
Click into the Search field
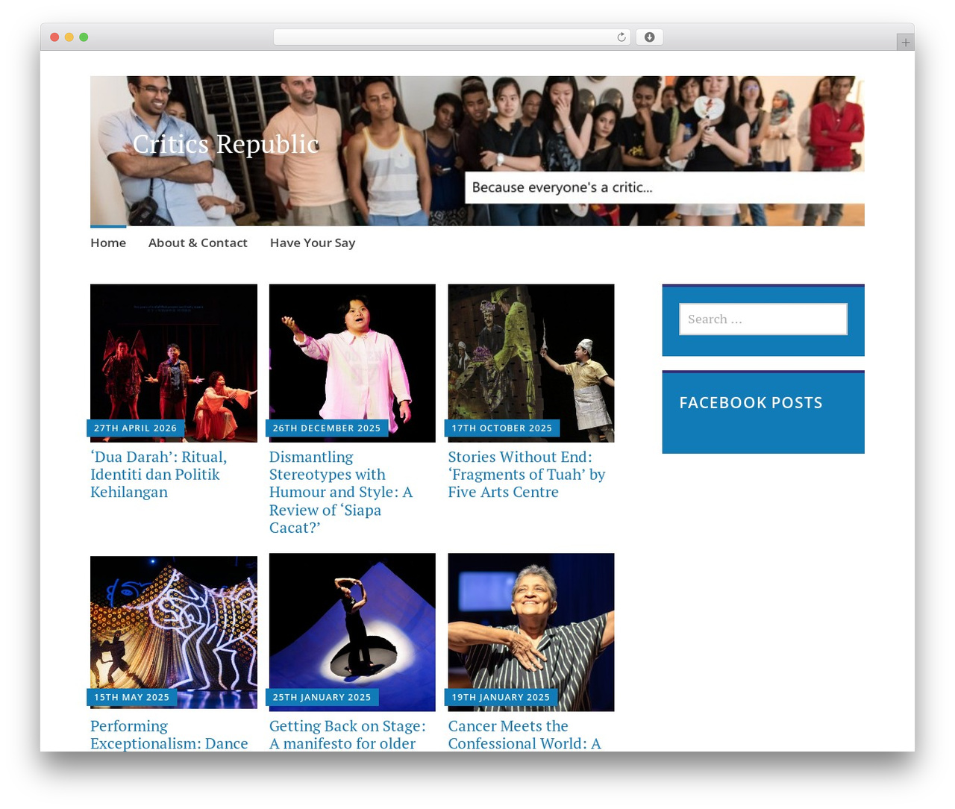763,319
